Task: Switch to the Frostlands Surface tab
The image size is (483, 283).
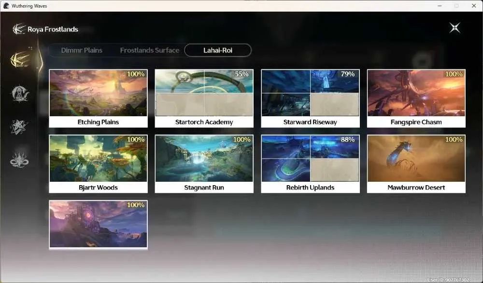Action: (x=150, y=50)
